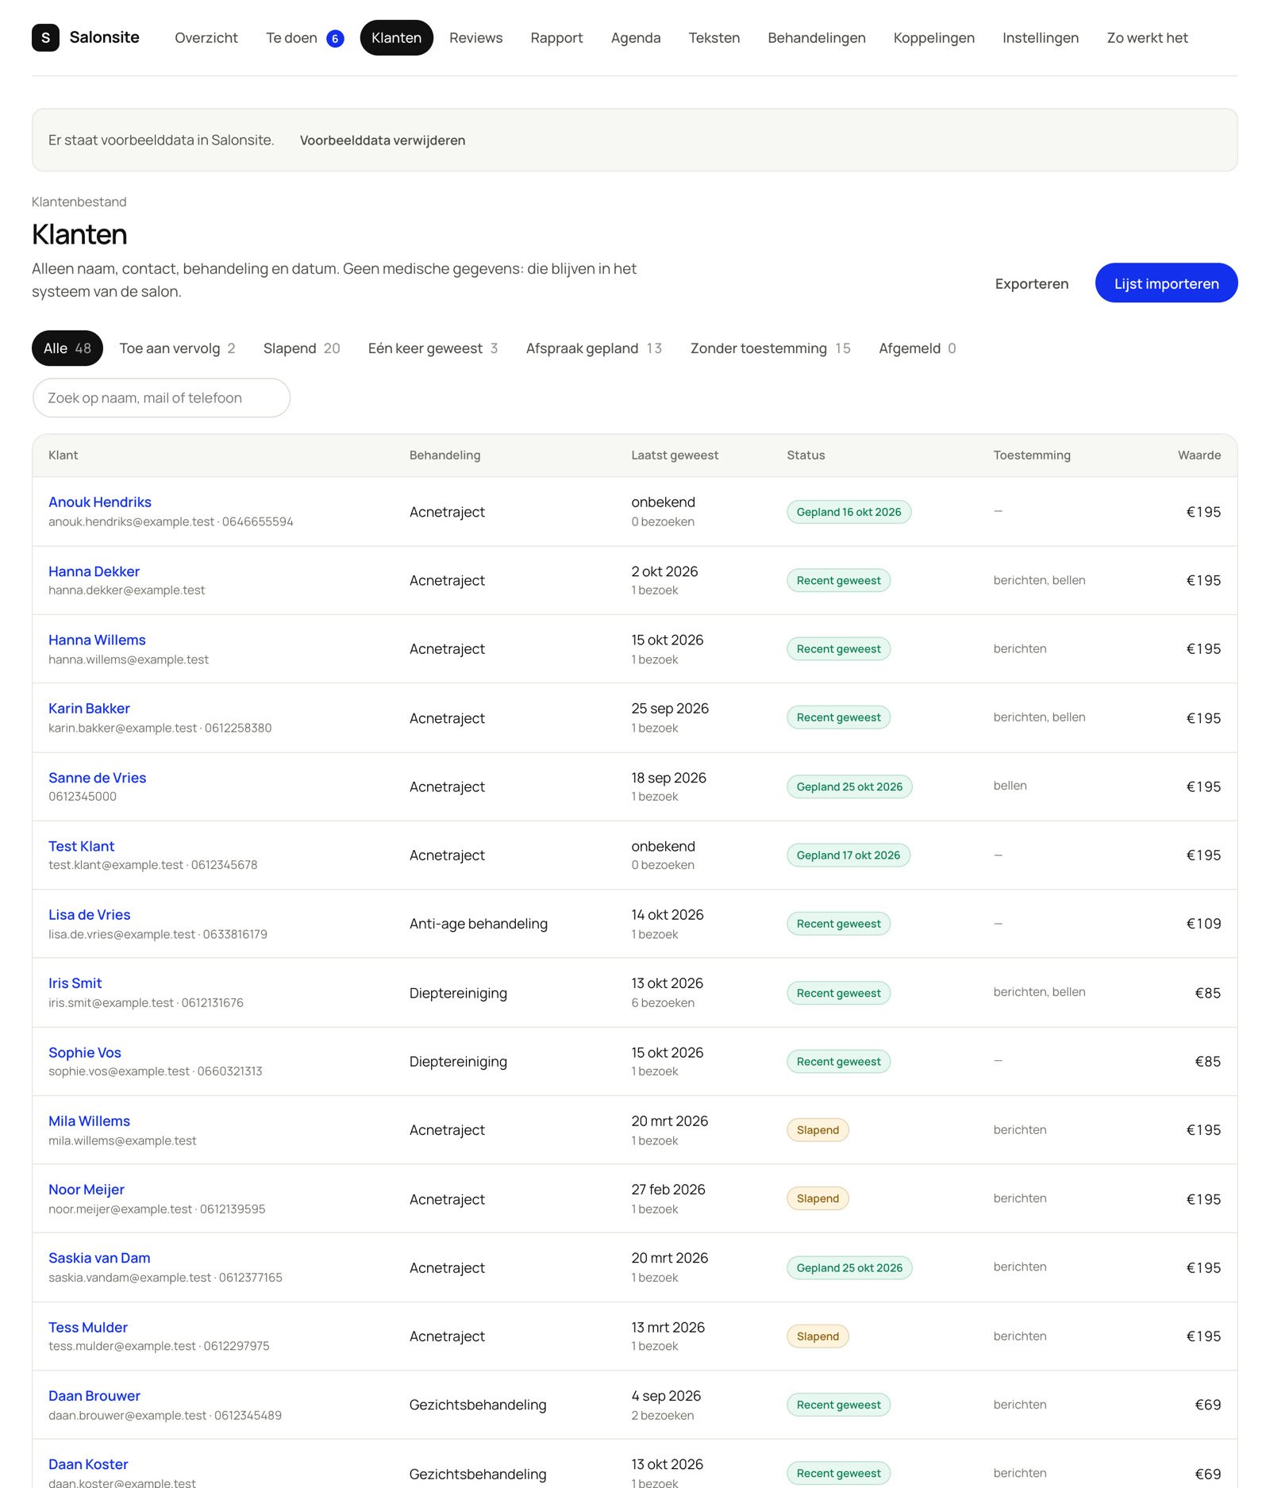1270x1488 pixels.
Task: Open client Lisa de Vries
Action: (90, 915)
